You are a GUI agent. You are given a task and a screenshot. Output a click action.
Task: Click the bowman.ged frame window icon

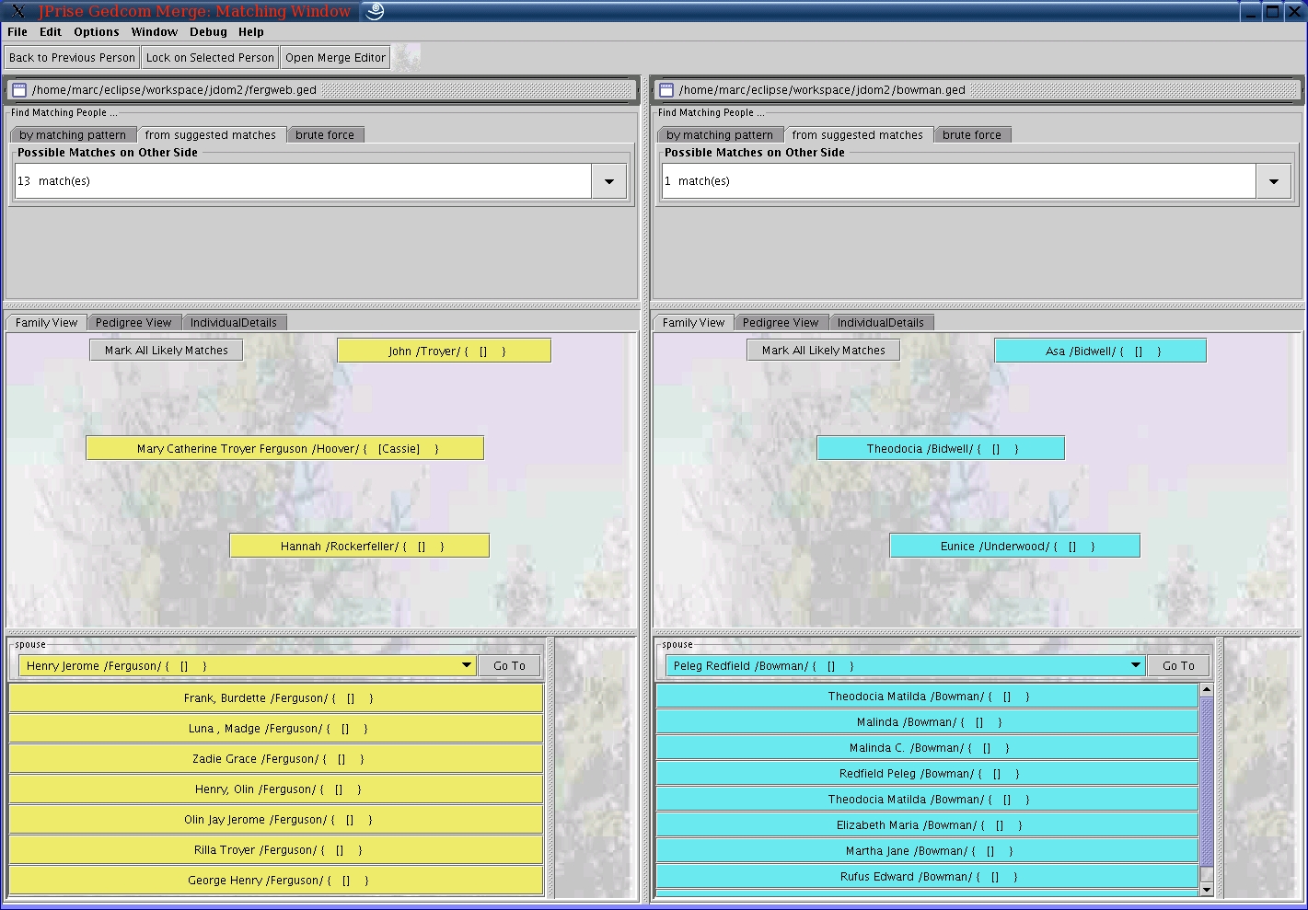[666, 90]
